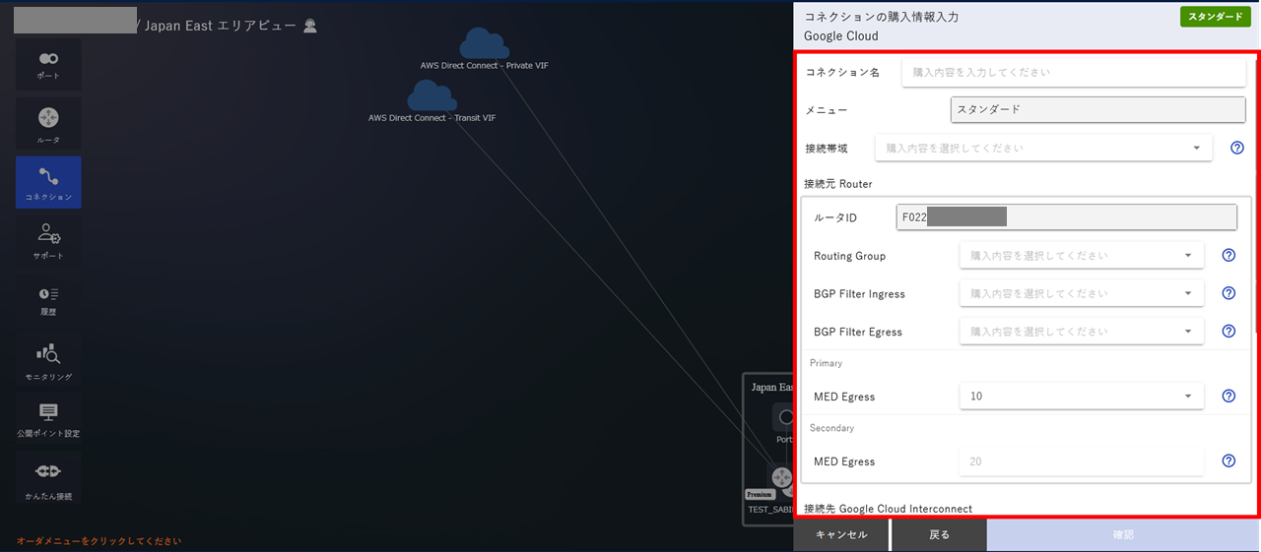The width and height of the screenshot is (1261, 552).
Task: Open サポート from the sidebar
Action: (48, 241)
